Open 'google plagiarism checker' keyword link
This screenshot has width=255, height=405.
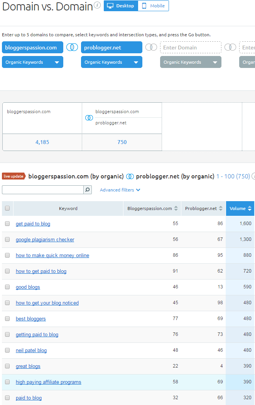pyautogui.click(x=45, y=239)
